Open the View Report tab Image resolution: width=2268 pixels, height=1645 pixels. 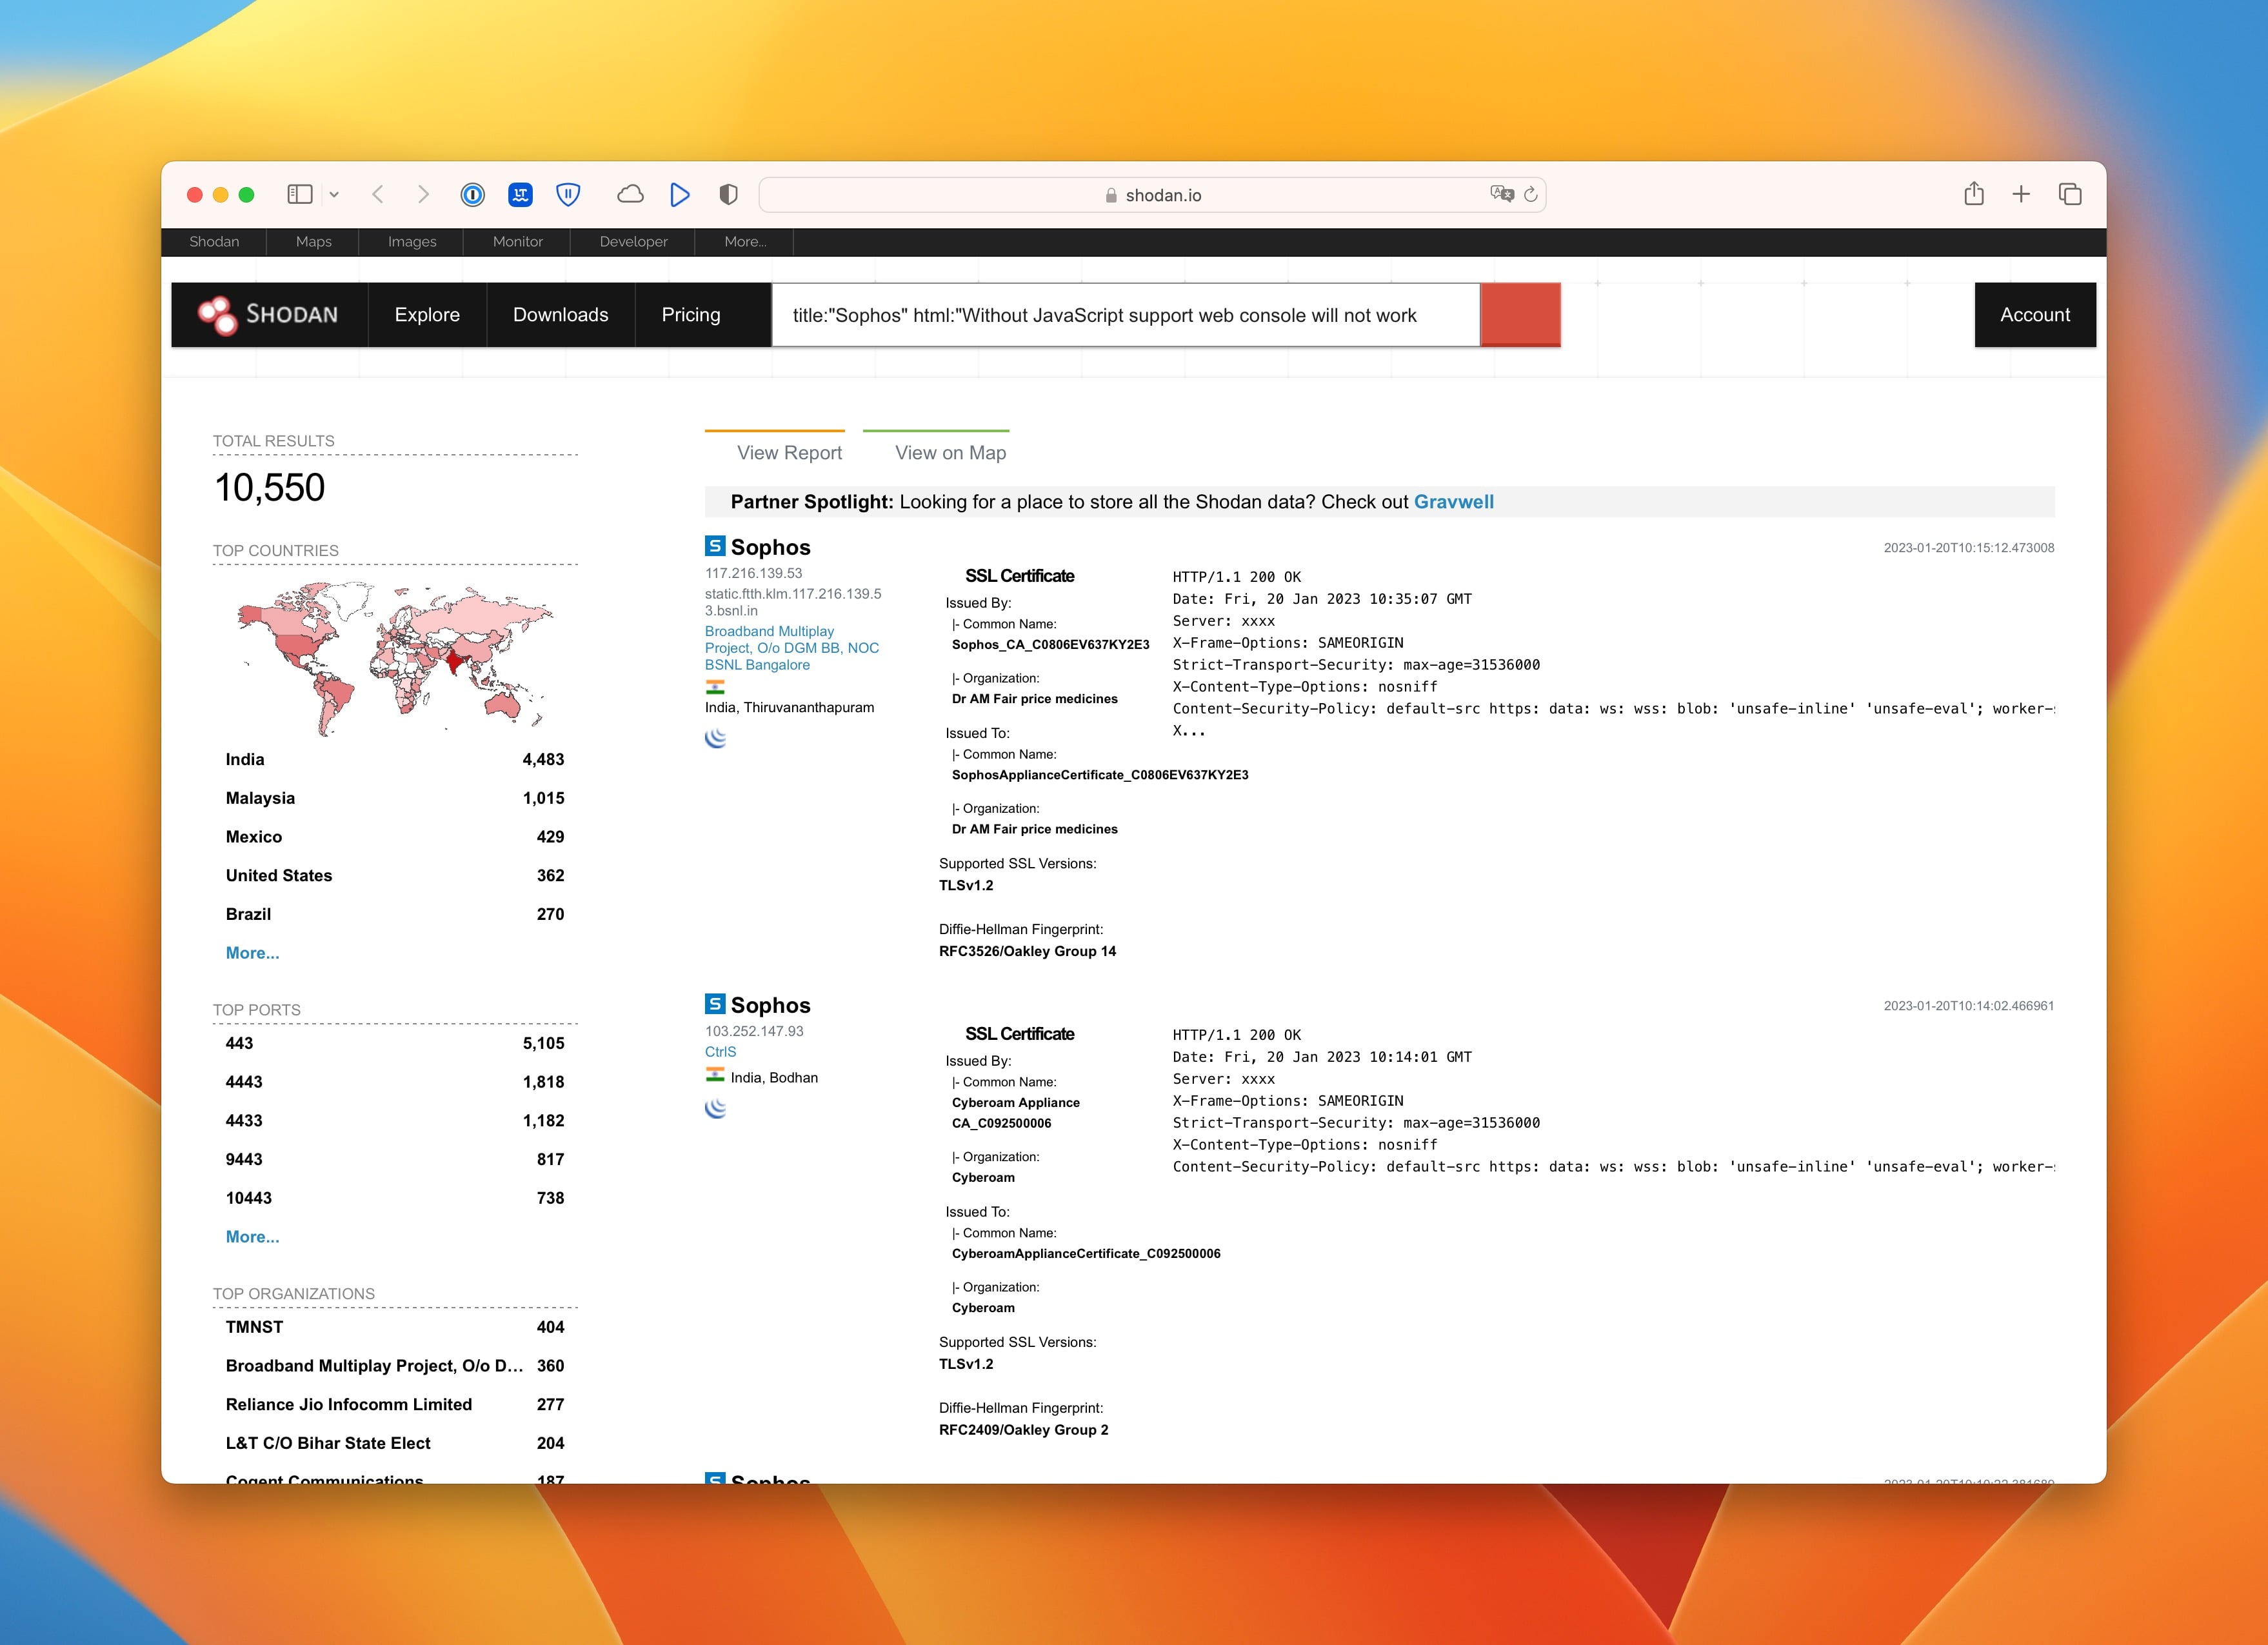(x=789, y=453)
